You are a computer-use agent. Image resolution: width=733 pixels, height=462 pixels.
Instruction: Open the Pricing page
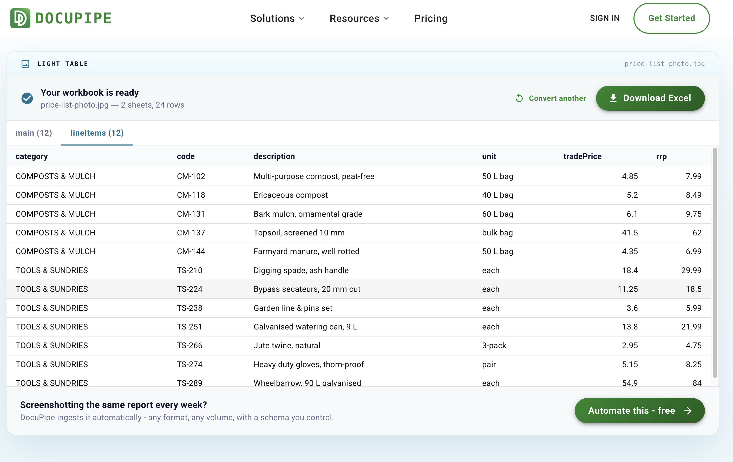431,18
